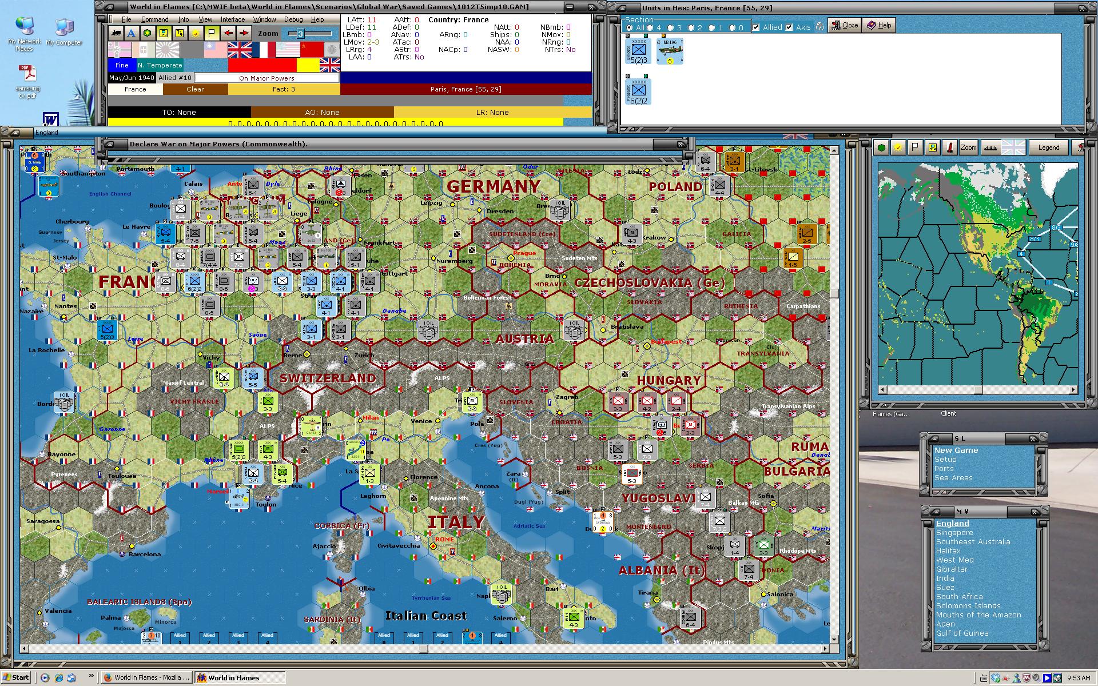Image resolution: width=1098 pixels, height=686 pixels.
Task: Click the red bar beside the N. Temperate label
Action: 261,65
